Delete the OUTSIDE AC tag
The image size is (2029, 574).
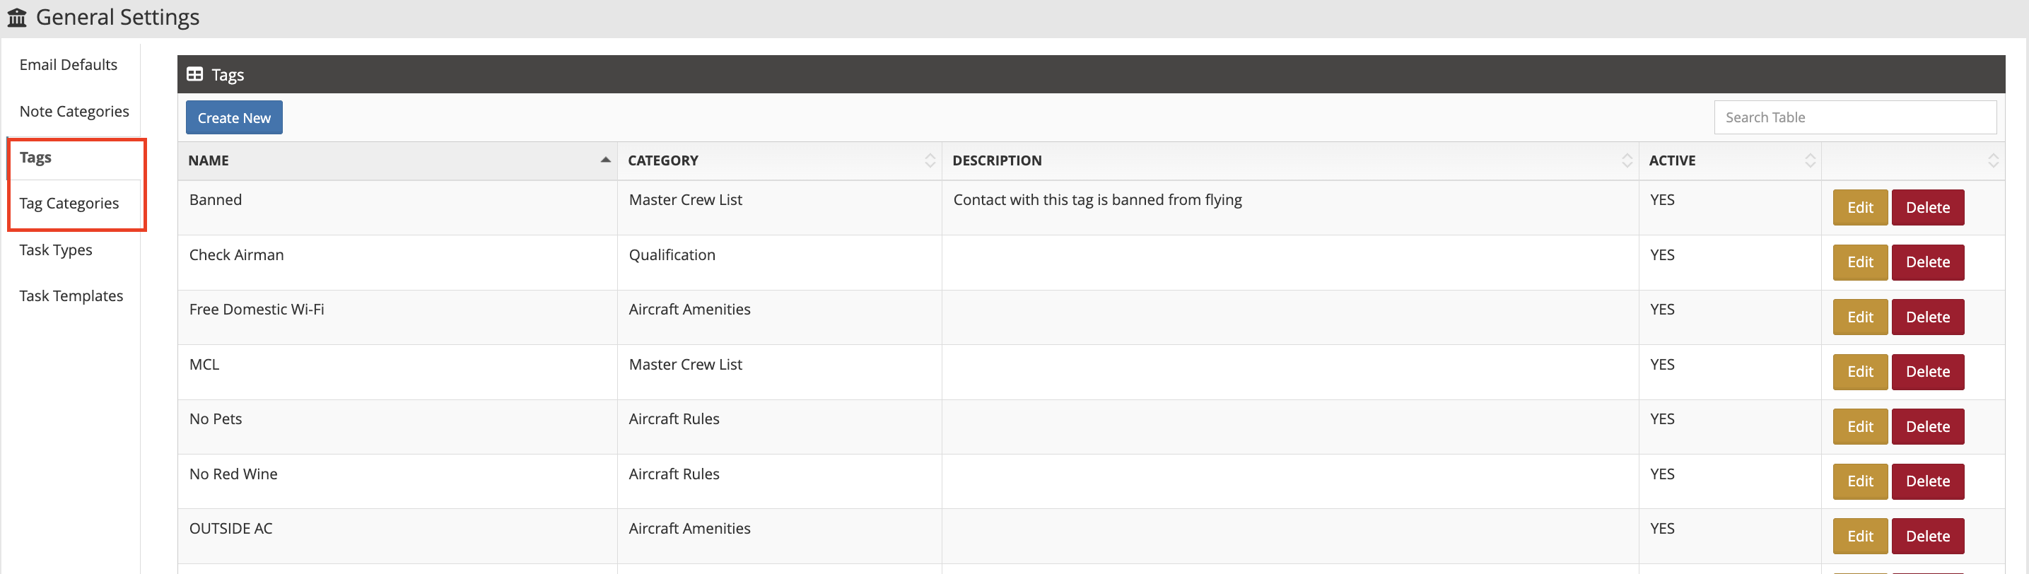1927,537
